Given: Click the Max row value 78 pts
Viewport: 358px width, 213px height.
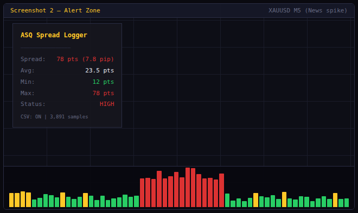Looking at the screenshot, I should point(103,93).
